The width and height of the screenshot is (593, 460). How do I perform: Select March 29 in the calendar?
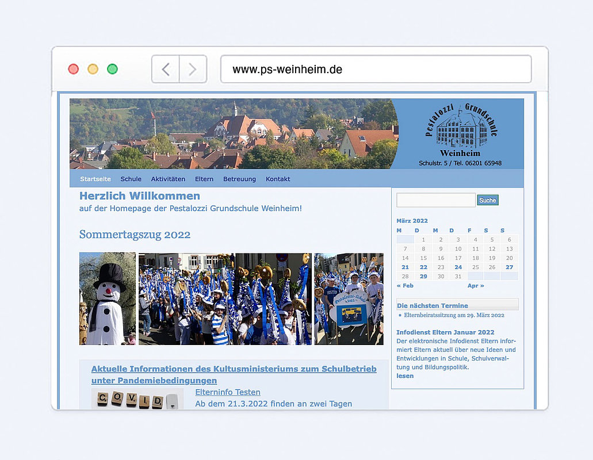coord(423,276)
